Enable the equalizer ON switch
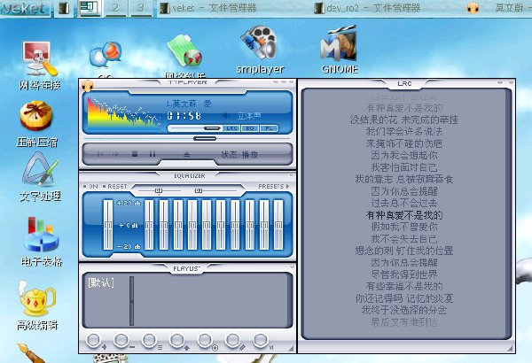This screenshot has height=363, width=532. (x=90, y=187)
